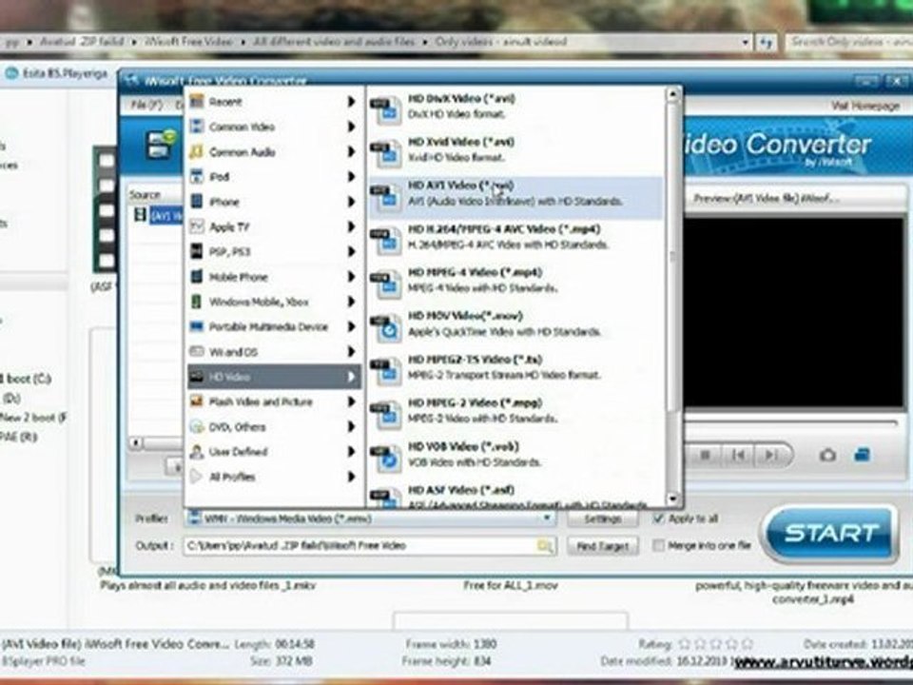Select Free for ALL_1.mov file in Explorer
Viewport: 913px width, 685px height.
pyautogui.click(x=510, y=585)
